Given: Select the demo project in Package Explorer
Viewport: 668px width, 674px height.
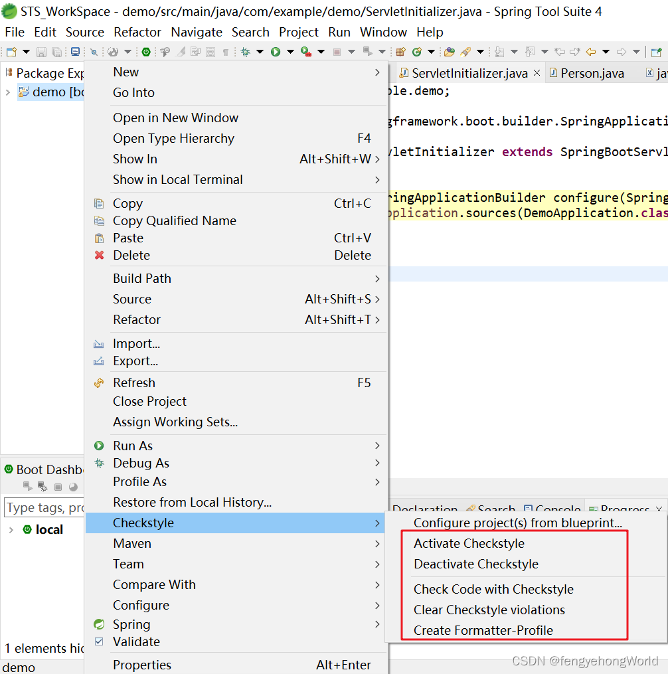Looking at the screenshot, I should 50,92.
